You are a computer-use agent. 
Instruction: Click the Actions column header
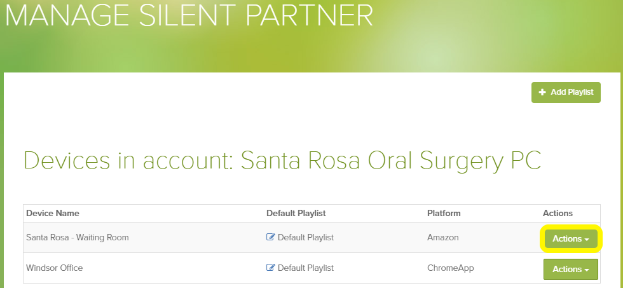pyautogui.click(x=558, y=214)
